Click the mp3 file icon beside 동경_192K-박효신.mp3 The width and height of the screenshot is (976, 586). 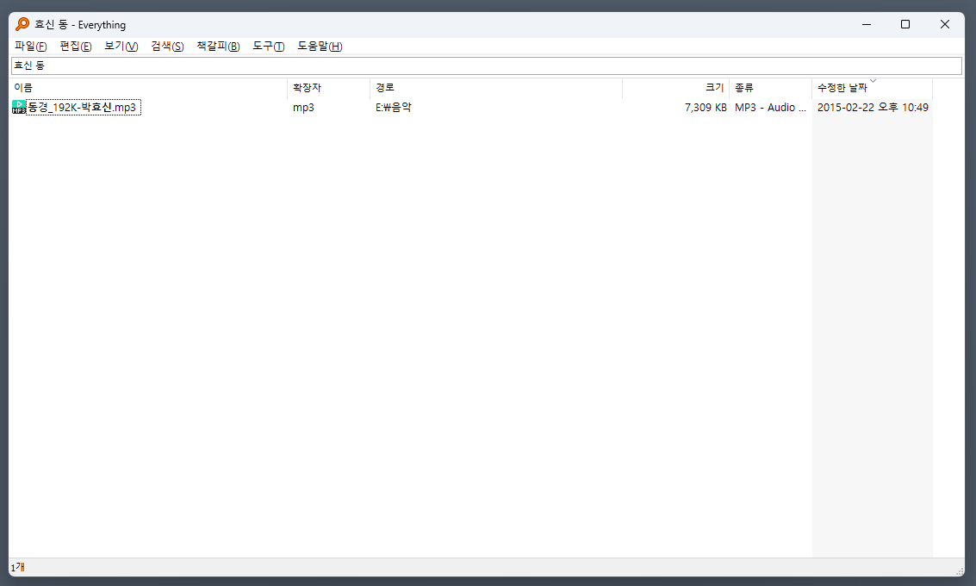[x=18, y=107]
